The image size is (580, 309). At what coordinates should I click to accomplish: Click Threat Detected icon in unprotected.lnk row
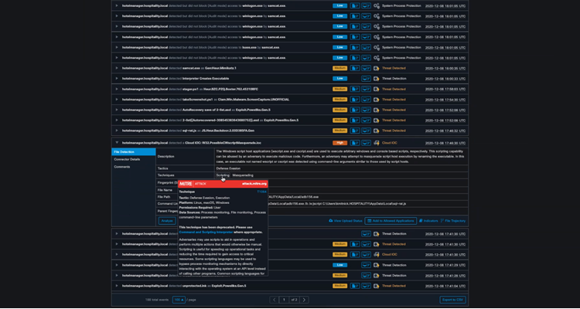(x=376, y=286)
